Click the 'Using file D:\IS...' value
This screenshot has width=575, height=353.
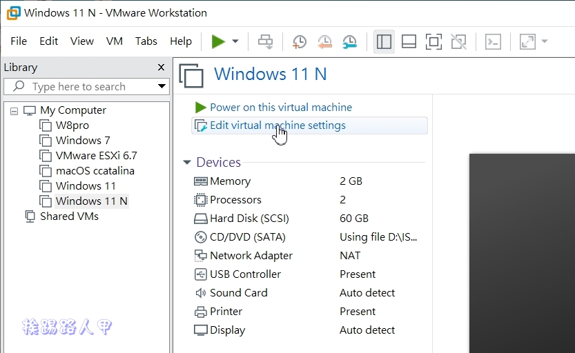pos(378,237)
